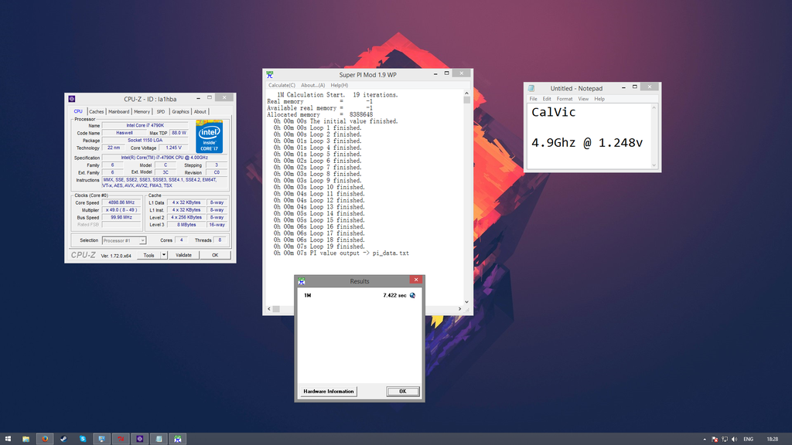Launch Firefox from the taskbar
792x445 pixels.
[x=45, y=439]
